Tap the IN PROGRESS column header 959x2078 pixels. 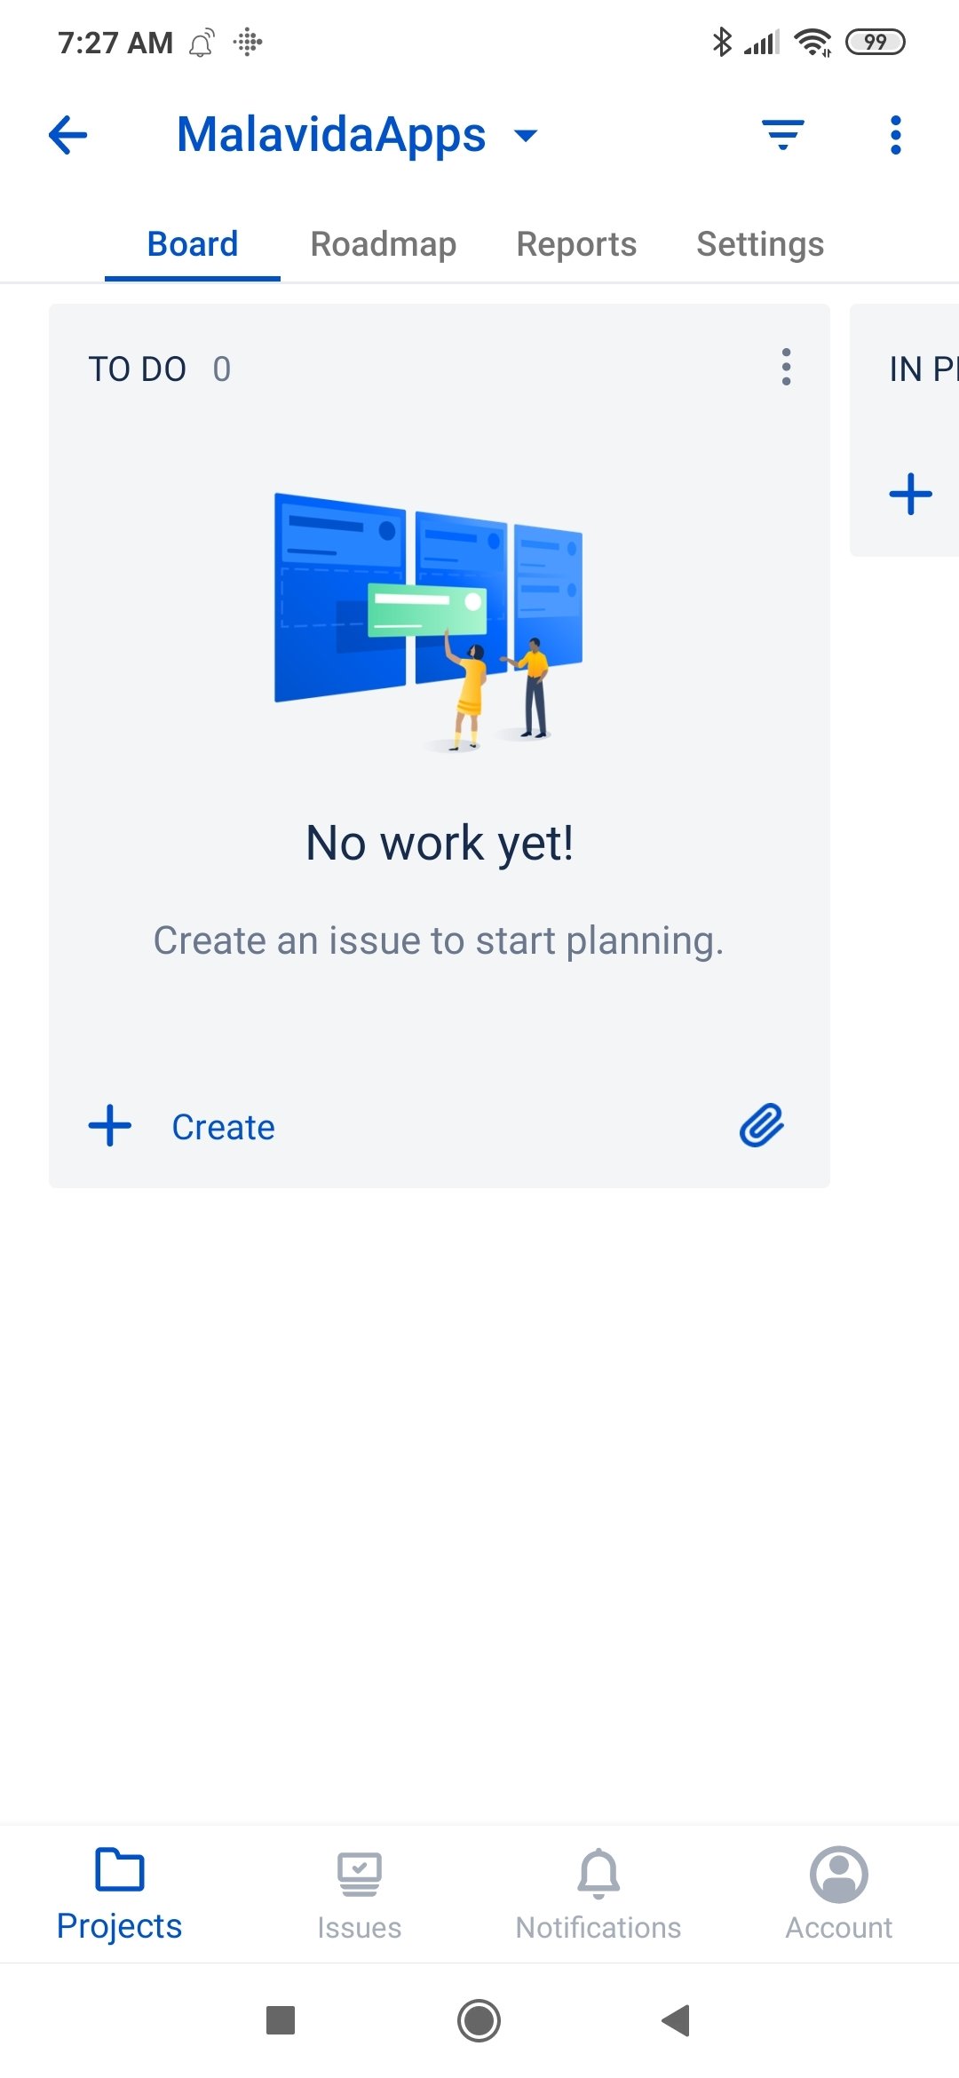coord(923,369)
